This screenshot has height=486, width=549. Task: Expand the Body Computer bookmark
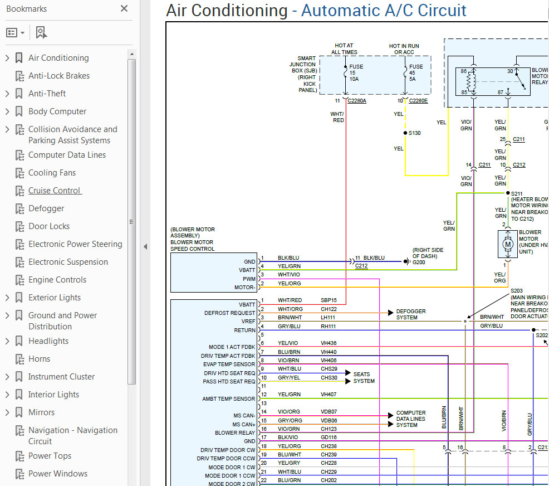pos(7,111)
